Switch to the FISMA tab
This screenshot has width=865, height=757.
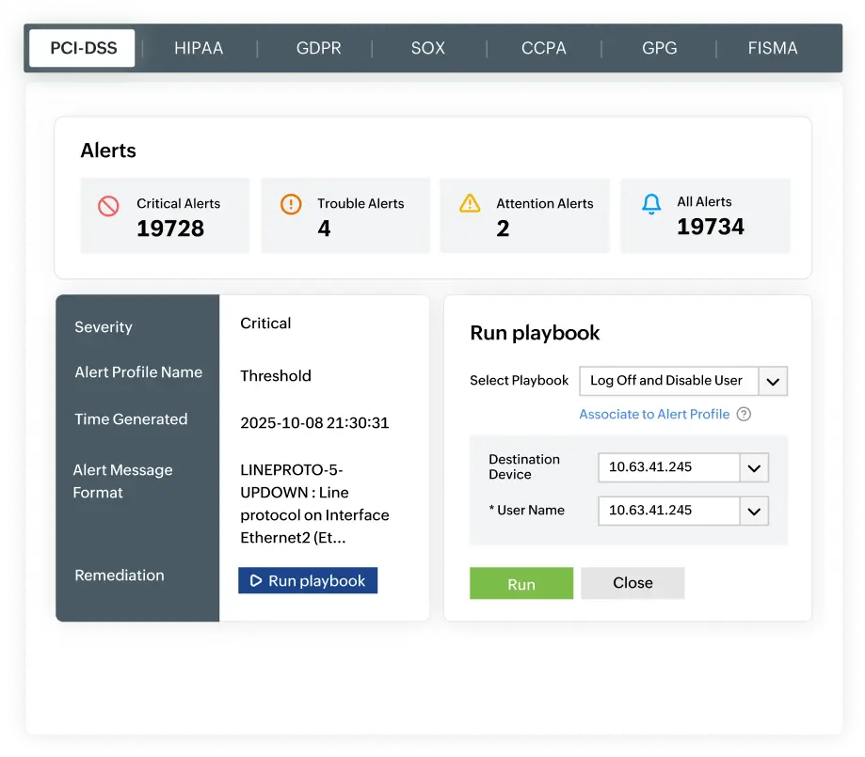(x=772, y=48)
